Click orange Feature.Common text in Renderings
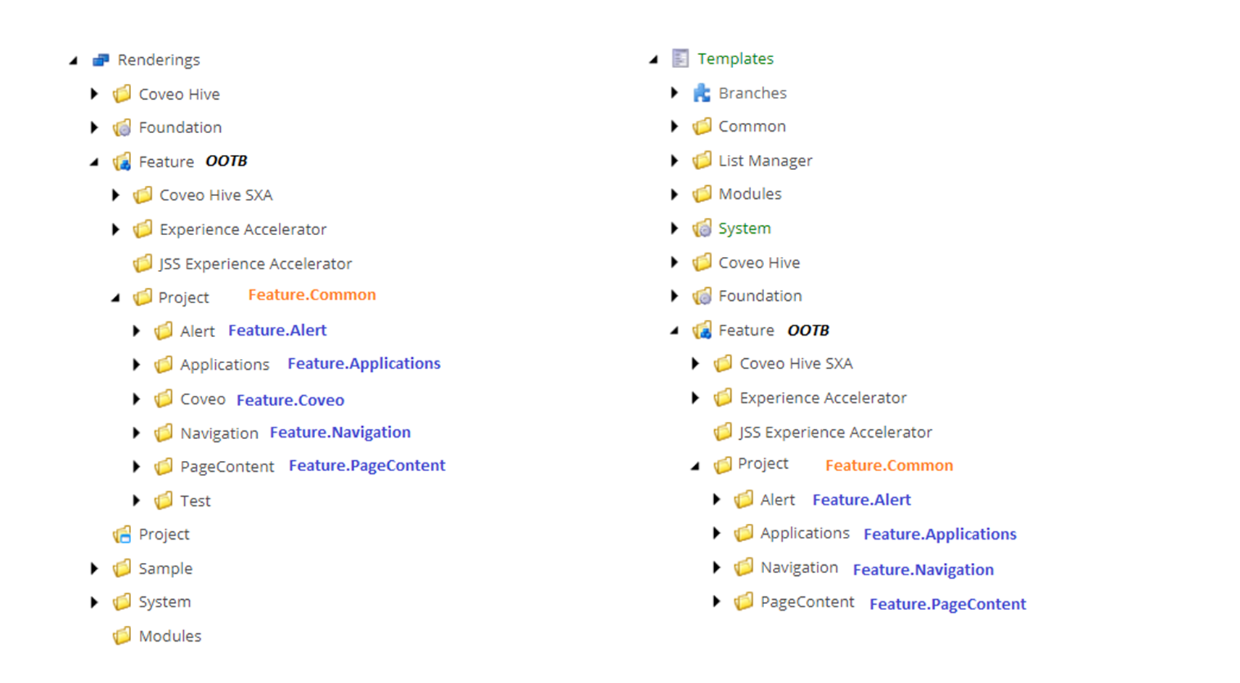 click(x=312, y=294)
